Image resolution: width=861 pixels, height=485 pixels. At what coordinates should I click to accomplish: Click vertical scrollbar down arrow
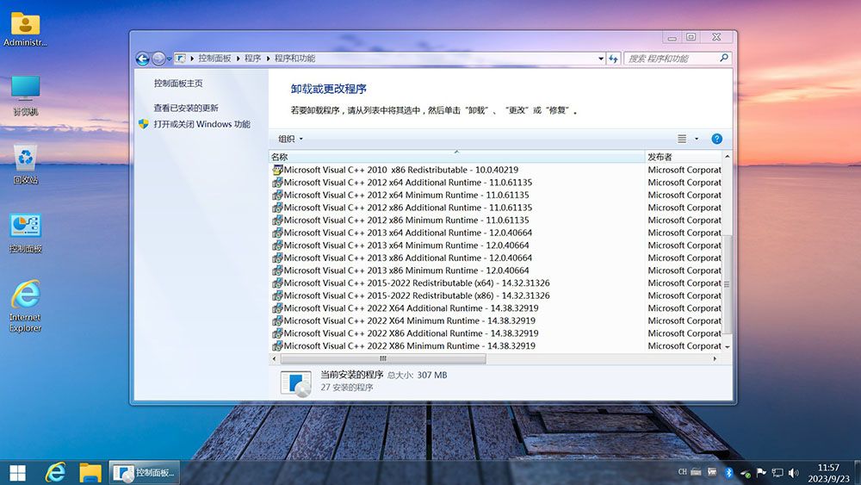[727, 347]
